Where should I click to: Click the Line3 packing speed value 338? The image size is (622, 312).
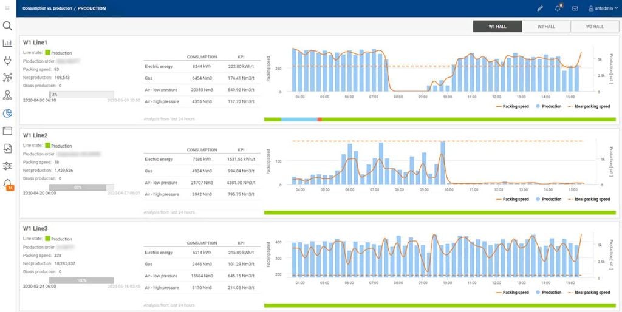(58, 256)
